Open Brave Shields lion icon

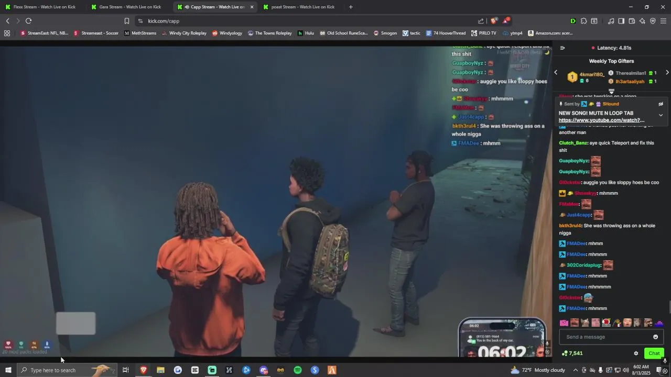[x=494, y=21]
